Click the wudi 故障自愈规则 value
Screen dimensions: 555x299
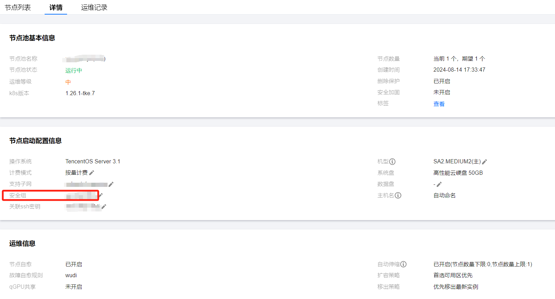point(71,275)
